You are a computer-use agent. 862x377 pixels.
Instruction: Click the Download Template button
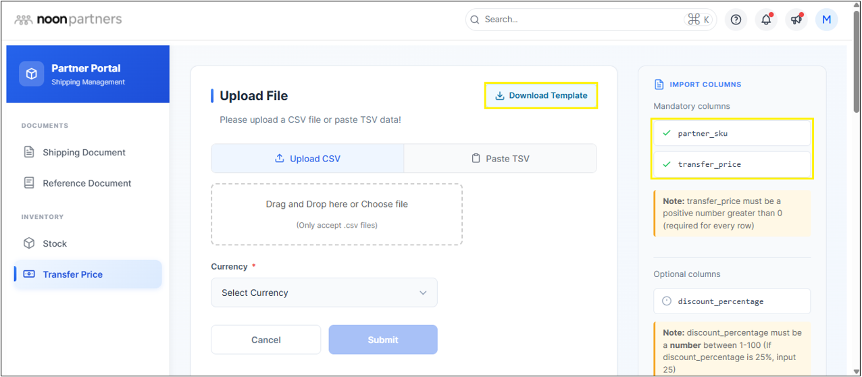coord(541,96)
